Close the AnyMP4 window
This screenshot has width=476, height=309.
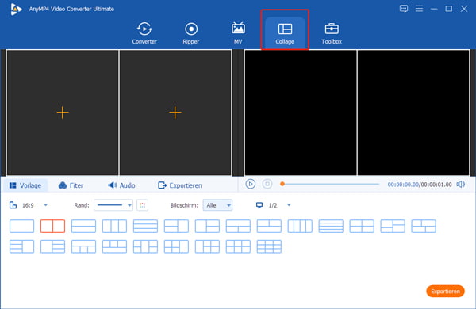464,9
